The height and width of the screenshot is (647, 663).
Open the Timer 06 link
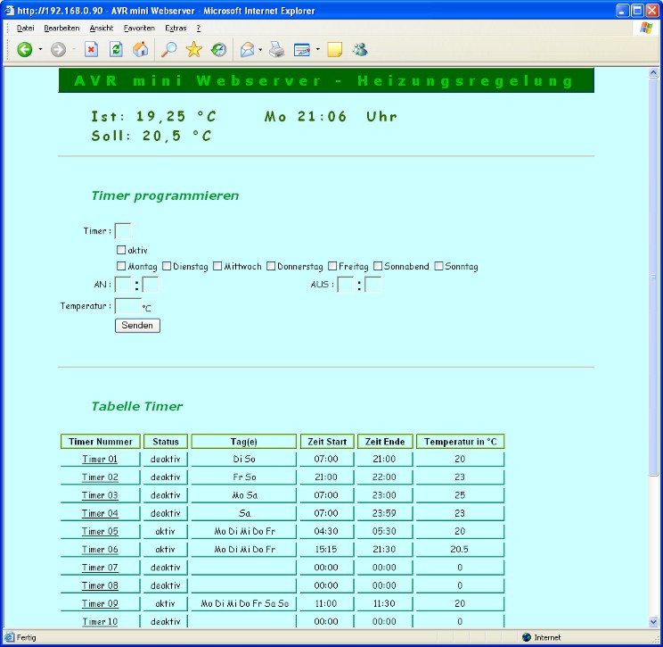pos(100,549)
